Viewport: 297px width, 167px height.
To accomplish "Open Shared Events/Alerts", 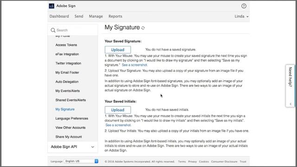I will (71, 100).
